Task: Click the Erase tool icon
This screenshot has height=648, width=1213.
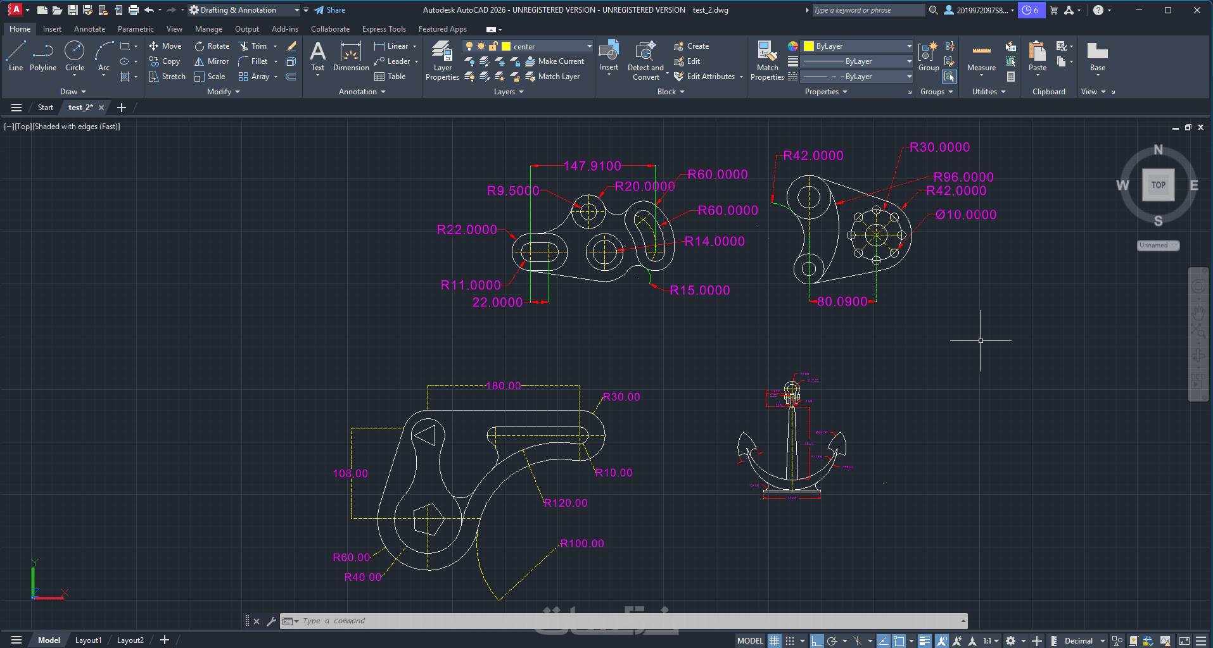Action: click(291, 46)
